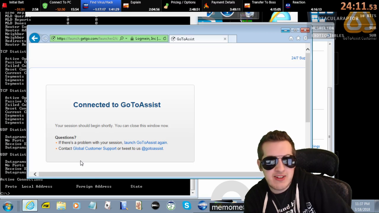The width and height of the screenshot is (379, 213).
Task: Click the Forward arrow in Internet Explorer
Action: (x=45, y=38)
